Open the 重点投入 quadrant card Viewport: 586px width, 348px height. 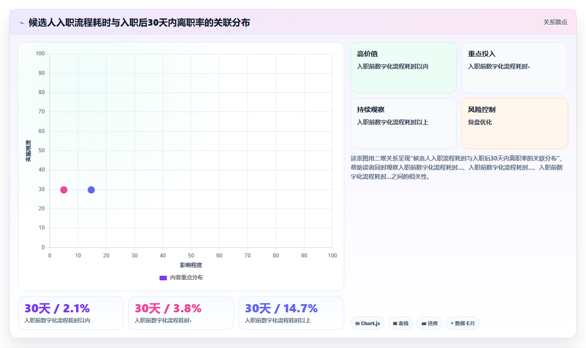[515, 68]
